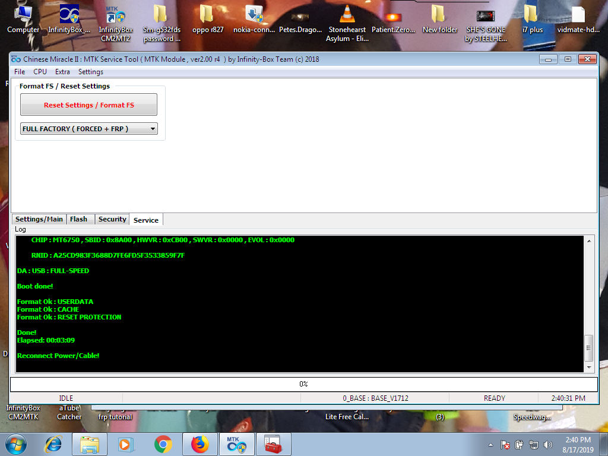Click the log scrollbar thumb
Image resolution: width=608 pixels, height=456 pixels.
pos(588,348)
